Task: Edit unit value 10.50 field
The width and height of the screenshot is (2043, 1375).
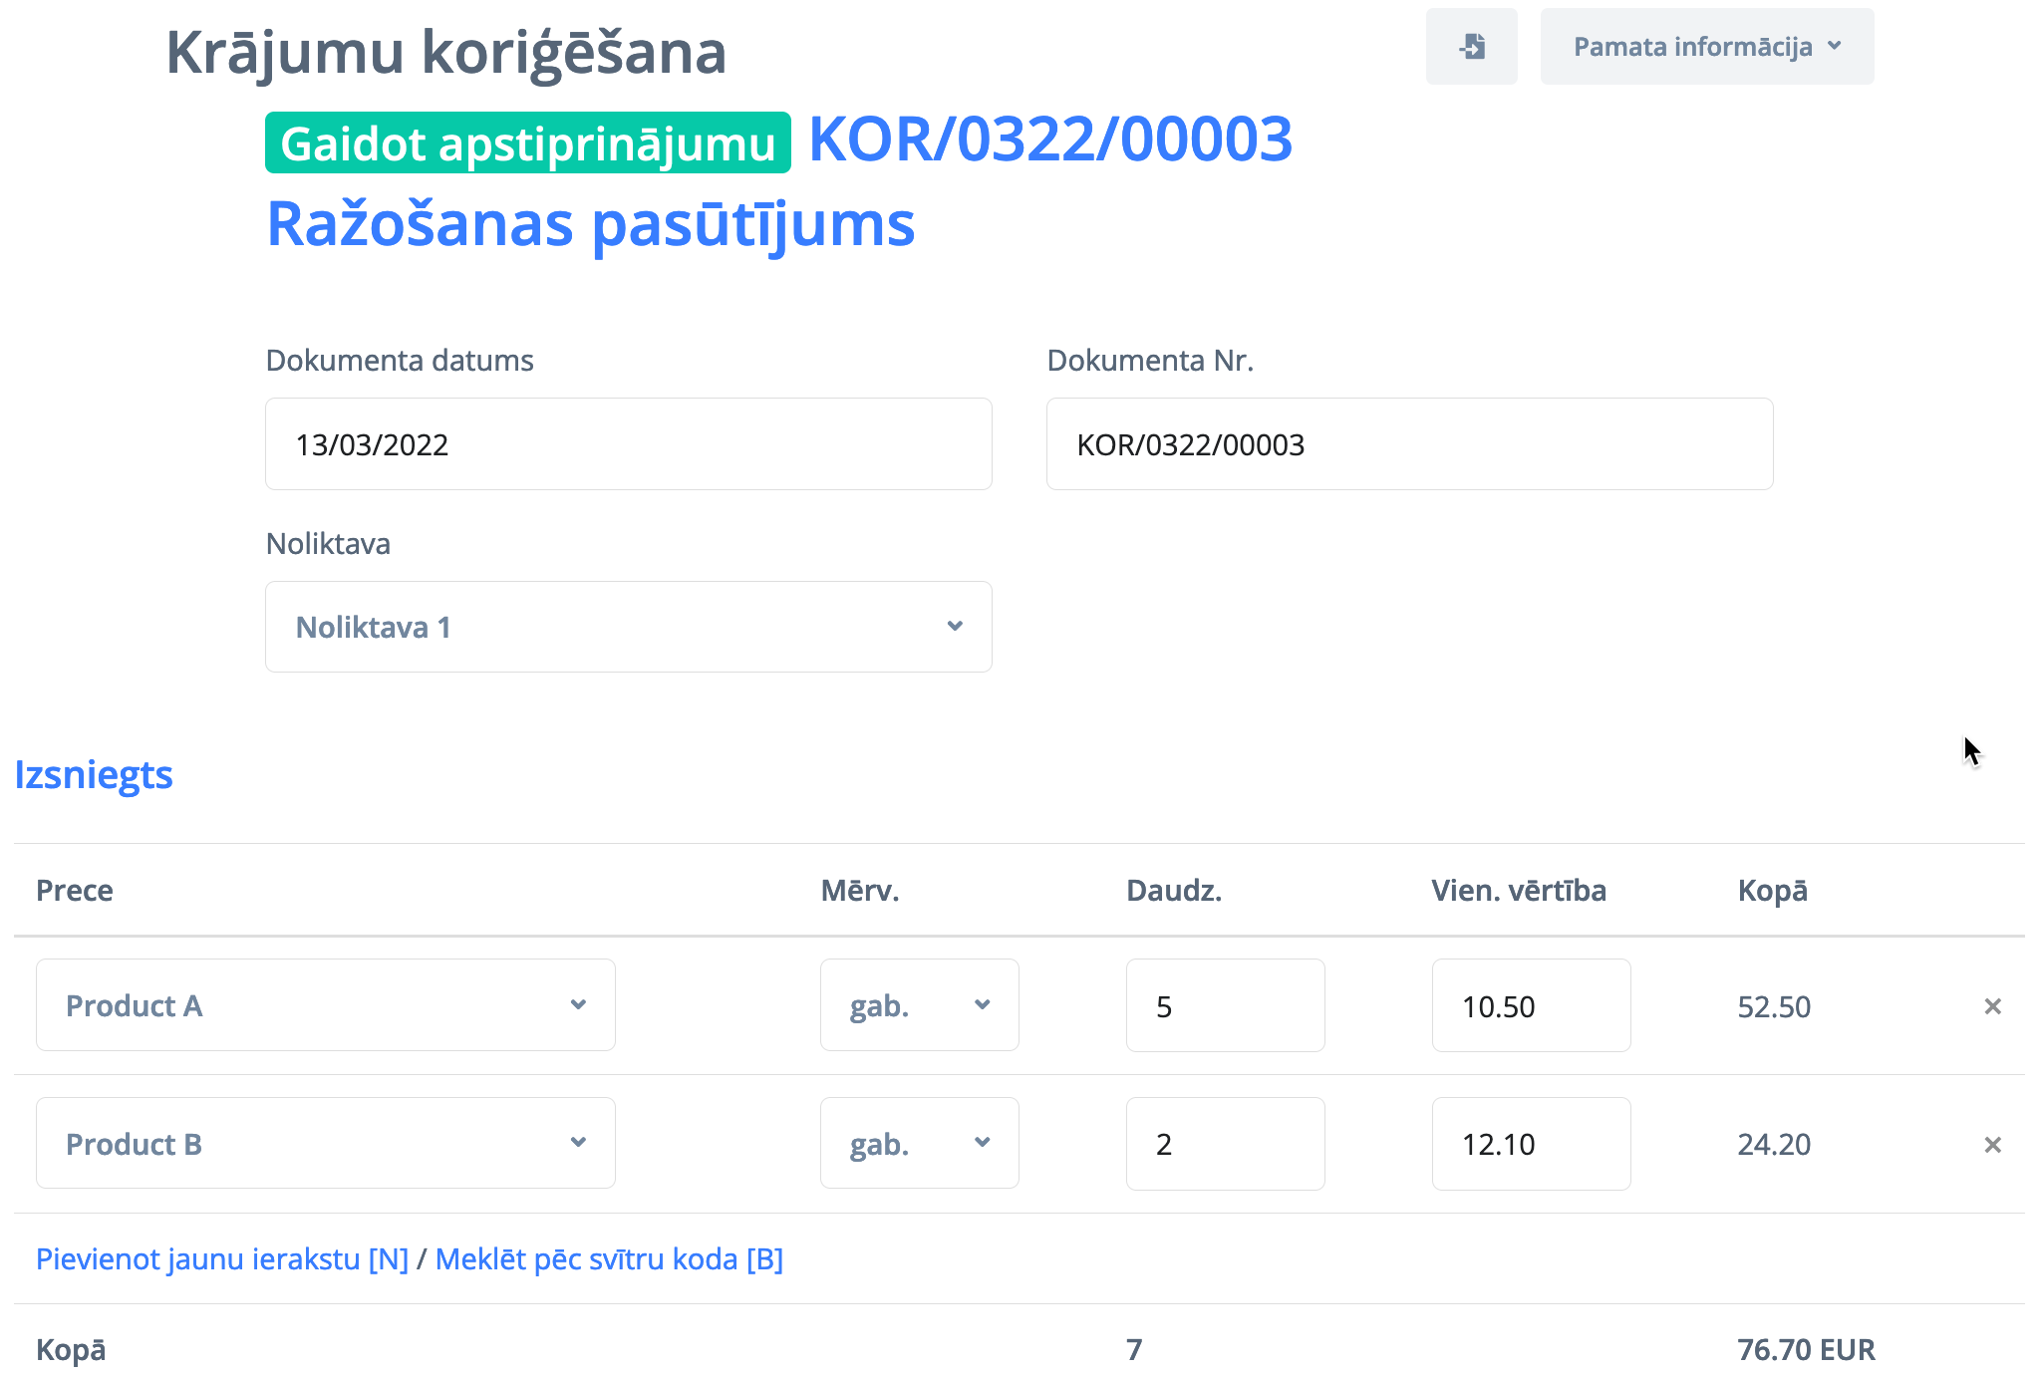Action: click(1531, 1005)
